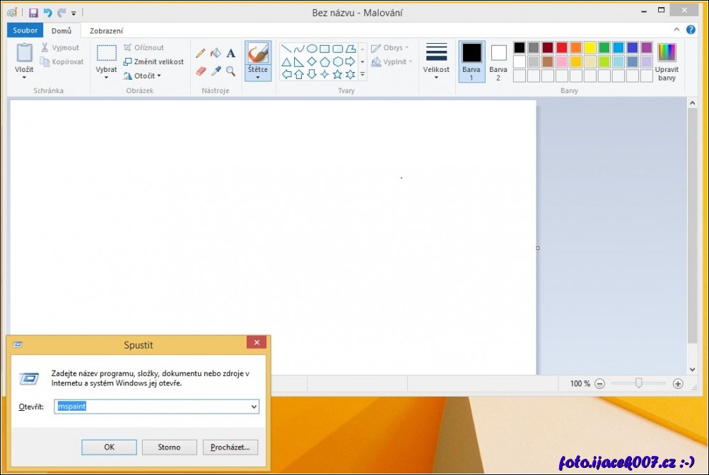Select the Magnifier tool
The width and height of the screenshot is (709, 475).
click(x=231, y=71)
